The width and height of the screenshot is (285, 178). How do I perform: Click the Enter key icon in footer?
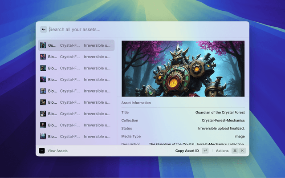[205, 151]
